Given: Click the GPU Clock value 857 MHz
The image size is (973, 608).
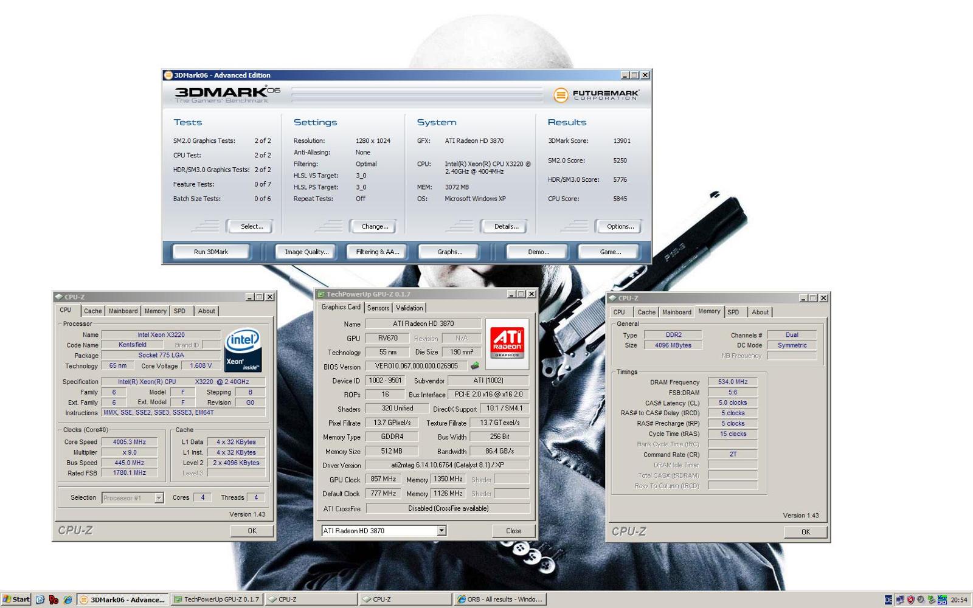Looking at the screenshot, I should (x=384, y=479).
